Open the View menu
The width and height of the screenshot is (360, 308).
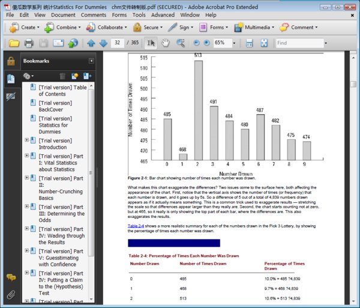[x=40, y=15]
